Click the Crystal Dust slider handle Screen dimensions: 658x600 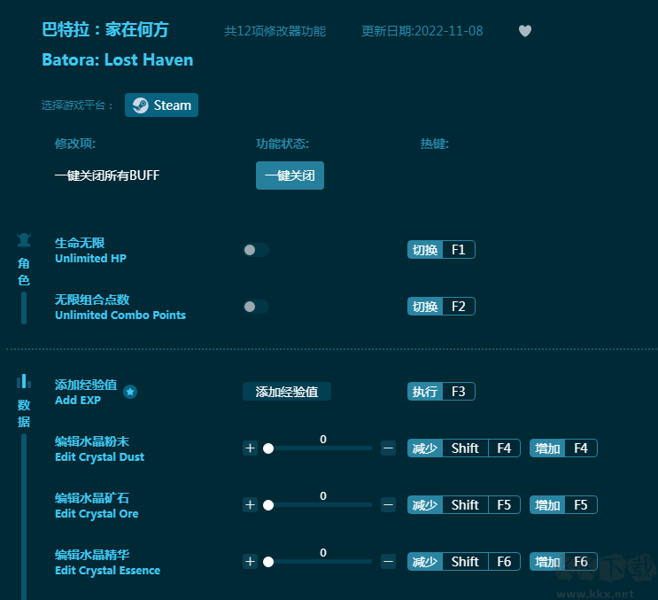click(x=268, y=448)
